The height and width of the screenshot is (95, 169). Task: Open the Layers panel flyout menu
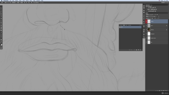pos(168,13)
